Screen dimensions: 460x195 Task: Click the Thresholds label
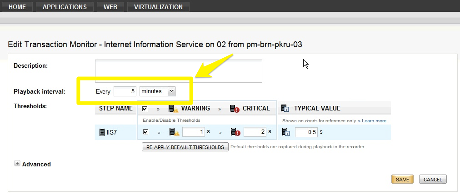click(30, 106)
